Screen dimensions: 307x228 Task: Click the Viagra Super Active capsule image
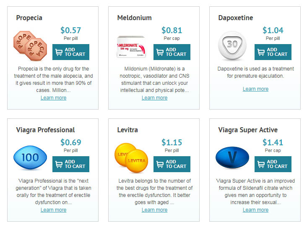(234, 158)
